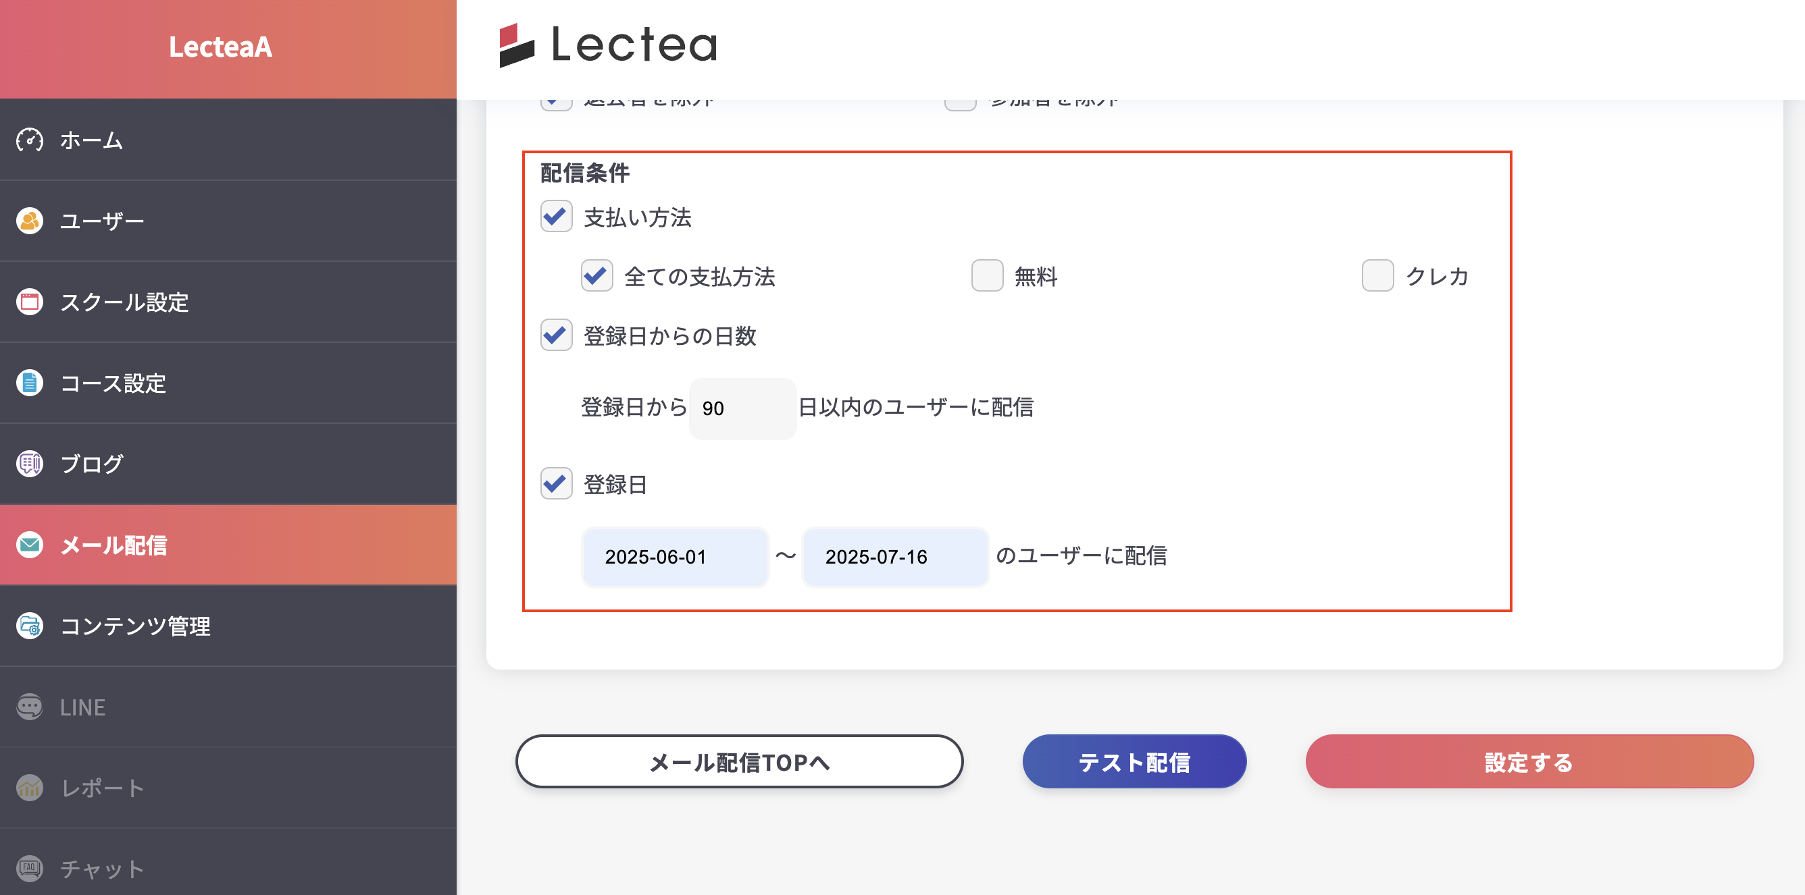Enable the 無料 payment checkbox

point(986,276)
